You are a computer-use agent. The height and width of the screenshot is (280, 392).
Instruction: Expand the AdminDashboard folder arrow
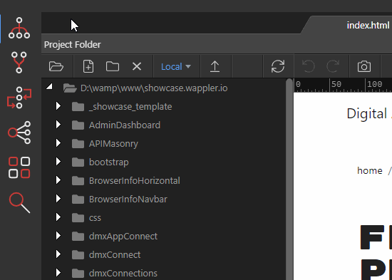(x=58, y=125)
